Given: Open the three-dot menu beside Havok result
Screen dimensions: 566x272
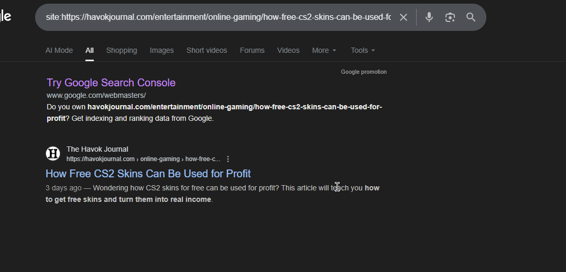Looking at the screenshot, I should click(228, 159).
